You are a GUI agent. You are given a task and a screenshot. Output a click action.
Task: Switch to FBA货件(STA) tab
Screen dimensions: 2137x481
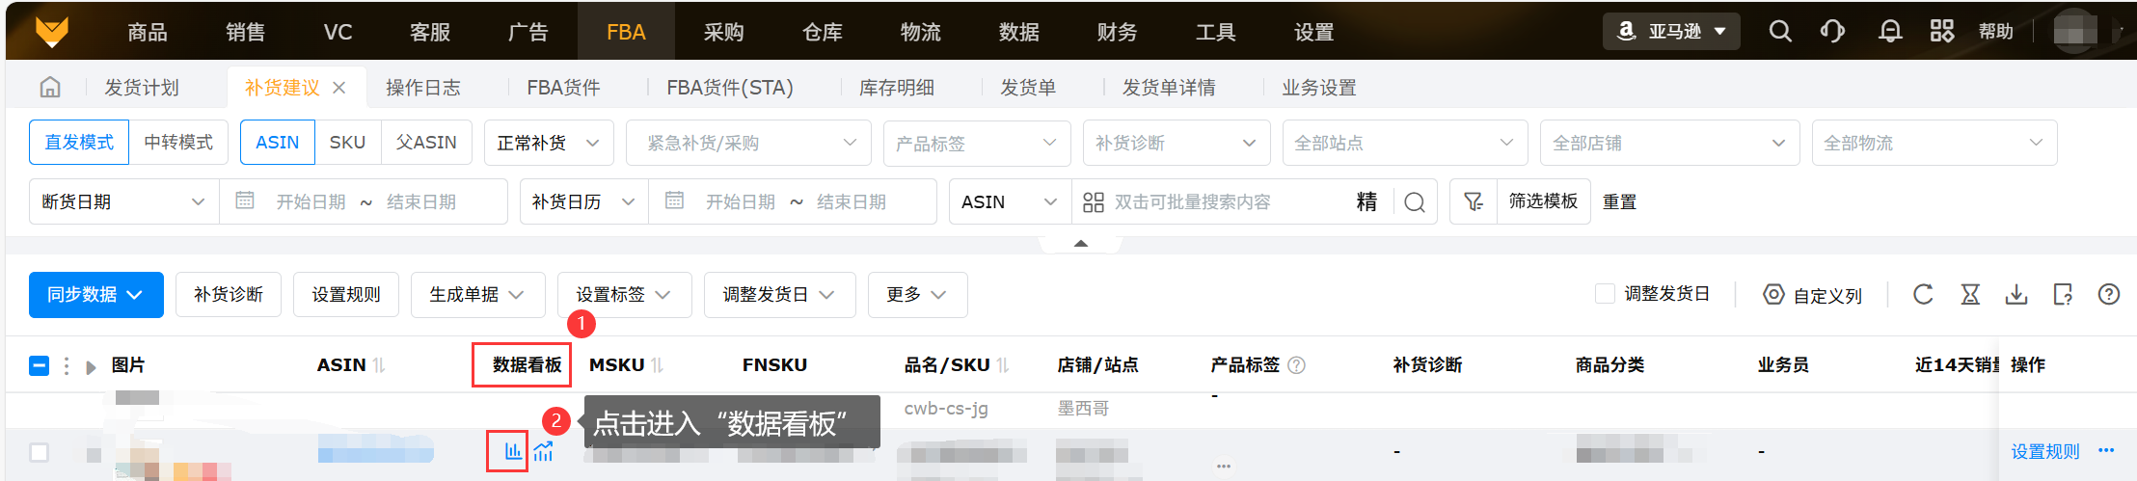pyautogui.click(x=730, y=88)
